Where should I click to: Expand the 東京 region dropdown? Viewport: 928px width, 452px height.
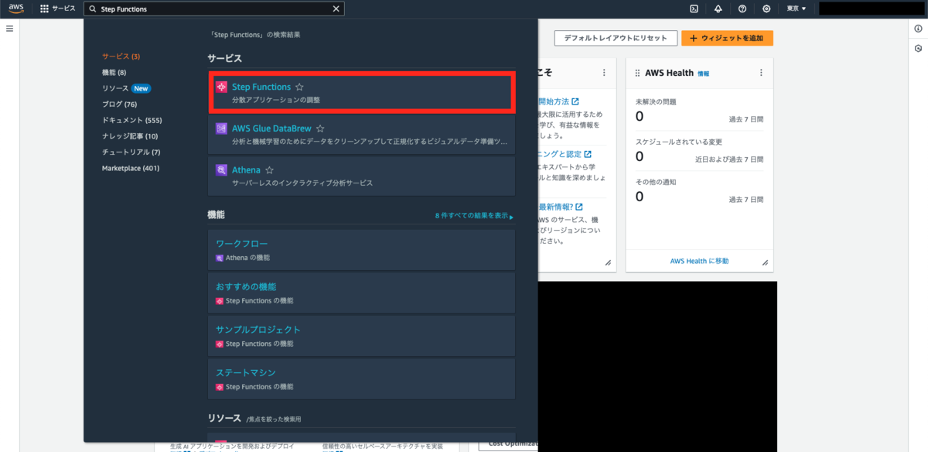[x=796, y=9]
